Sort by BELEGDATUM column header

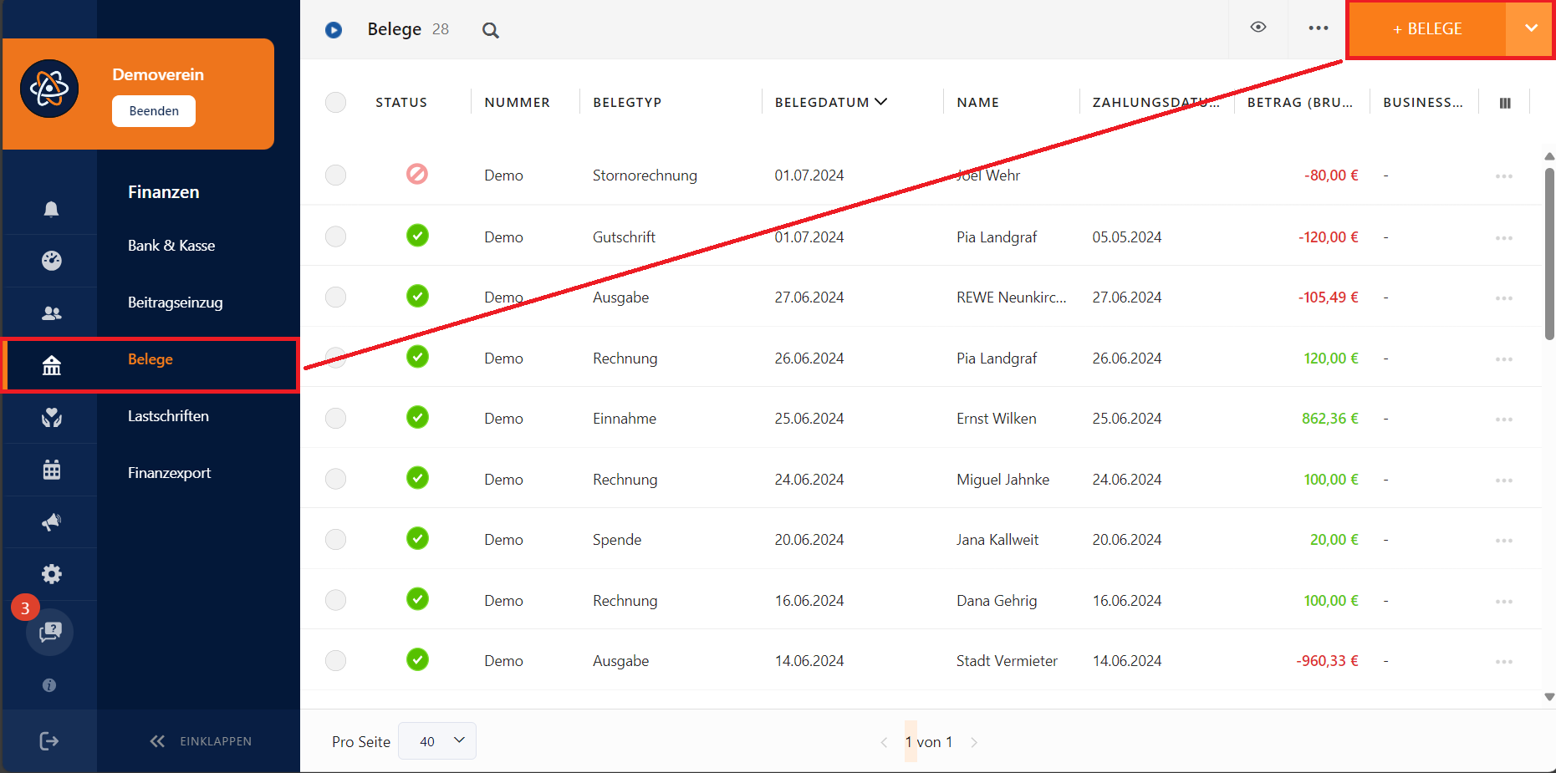pos(830,102)
